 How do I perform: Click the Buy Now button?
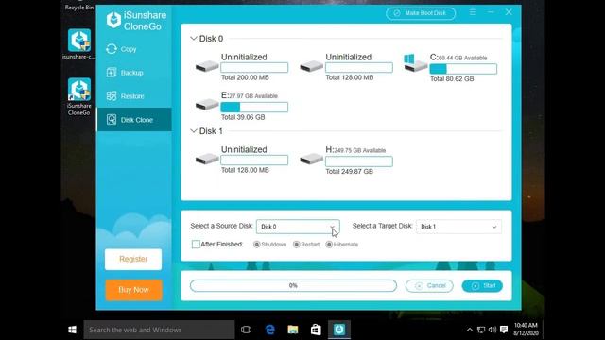[133, 290]
